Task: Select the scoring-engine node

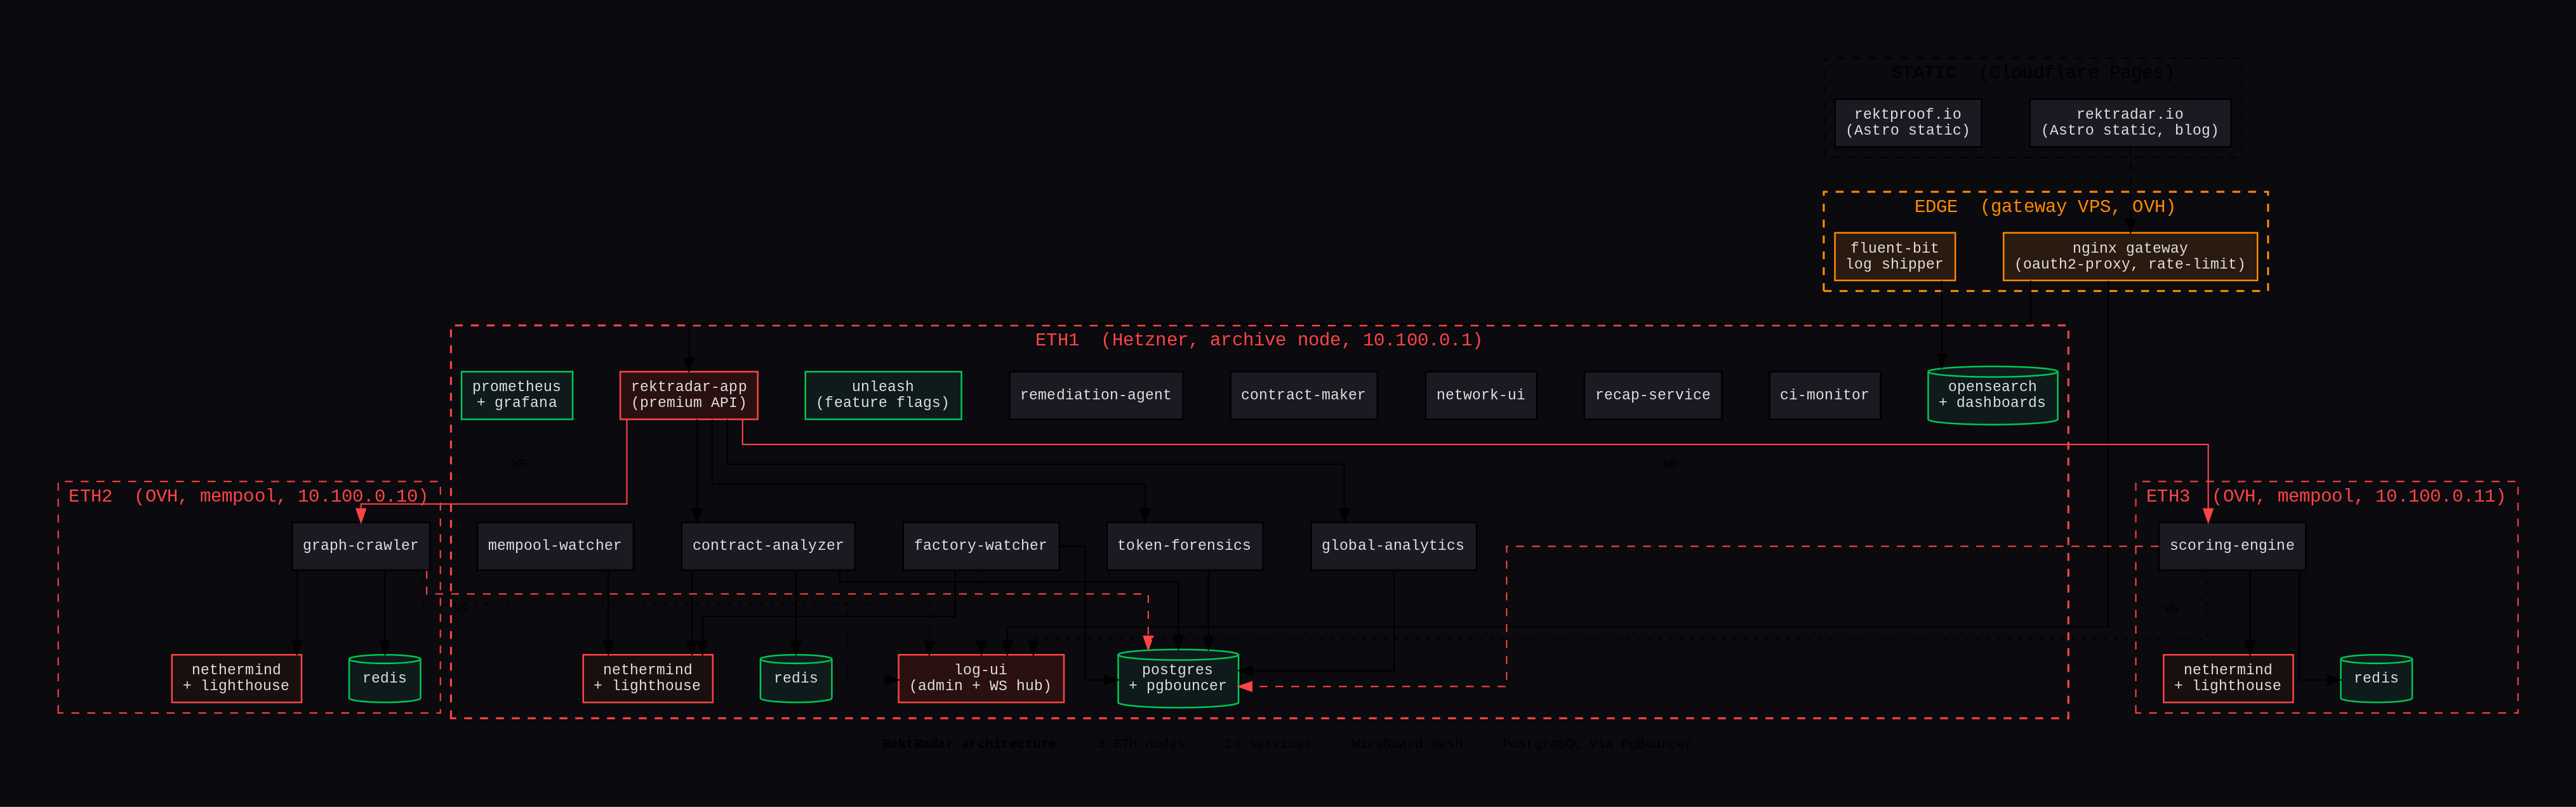Action: point(2231,546)
